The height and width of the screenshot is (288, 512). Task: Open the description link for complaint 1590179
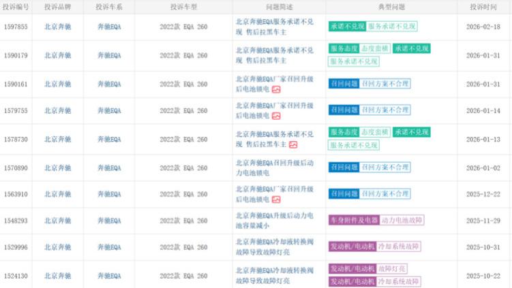[x=275, y=55]
